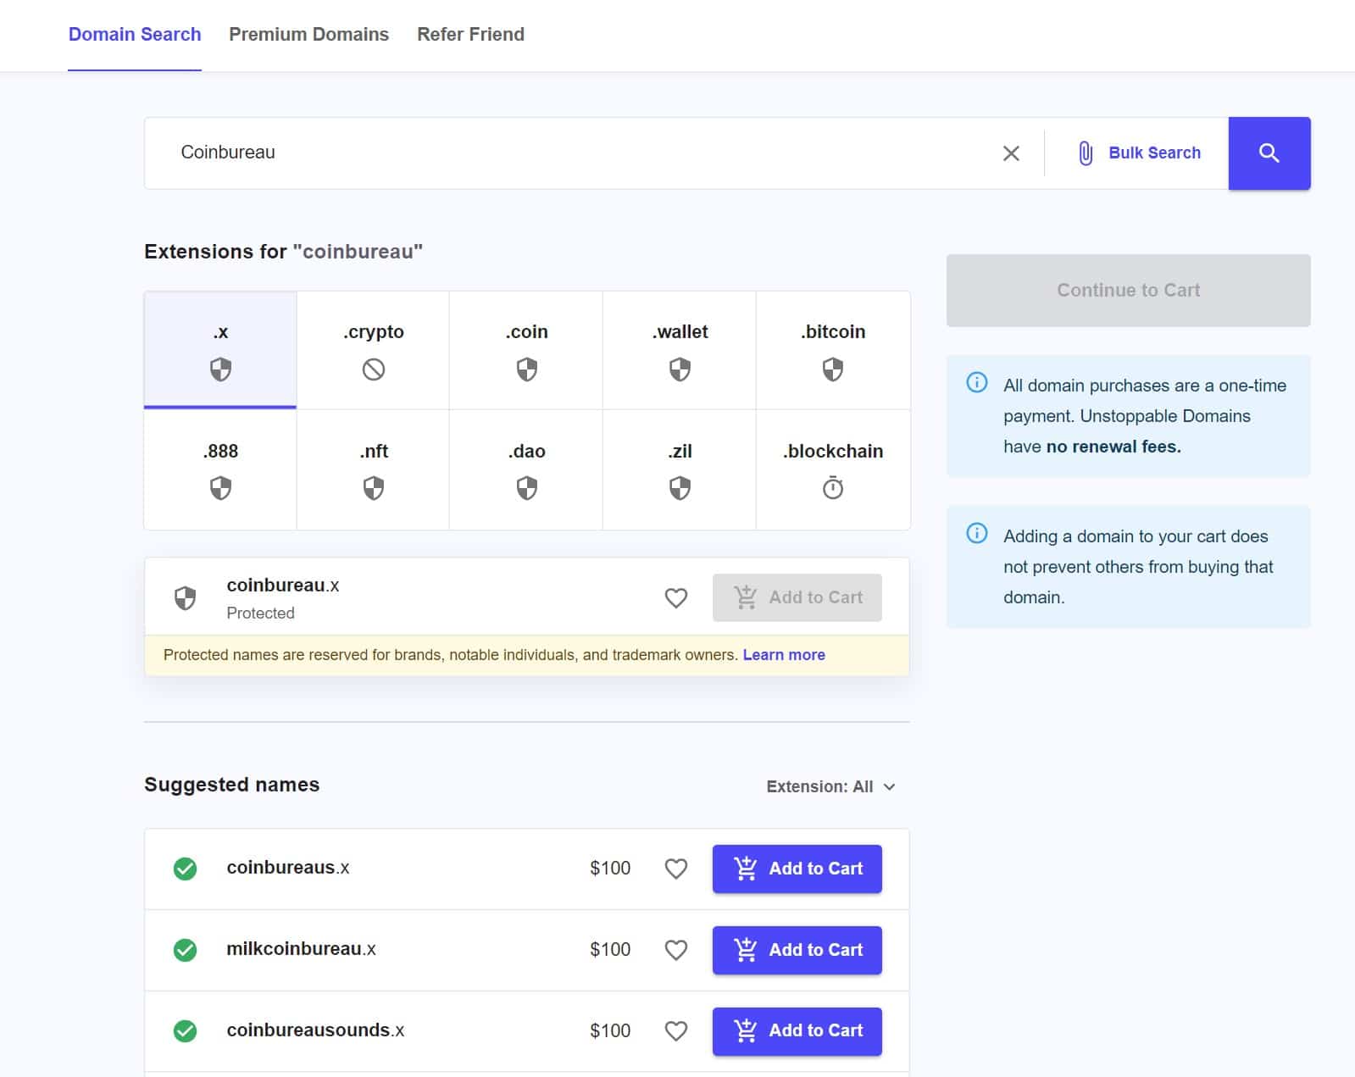Add milkcoinbureau.x to cart

[x=797, y=950]
